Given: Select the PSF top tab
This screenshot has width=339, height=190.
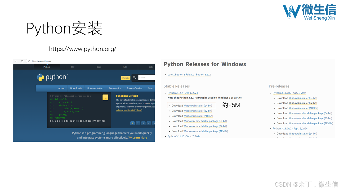Looking at the screenshot, I should click(73, 67).
